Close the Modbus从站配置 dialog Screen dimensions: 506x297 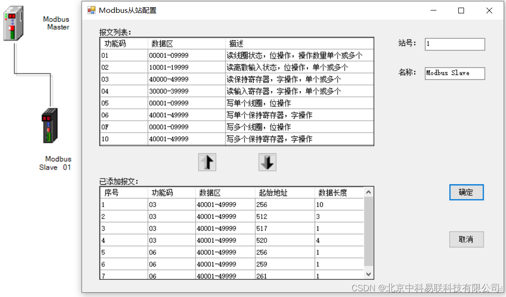click(x=489, y=11)
